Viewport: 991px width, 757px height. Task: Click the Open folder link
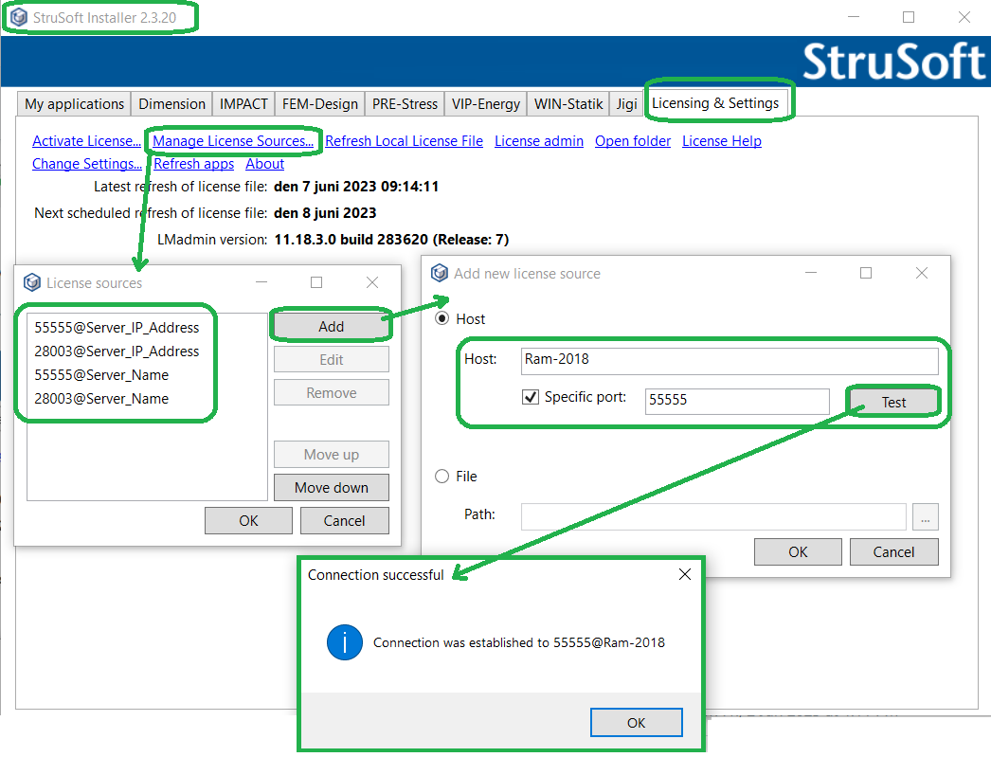633,141
